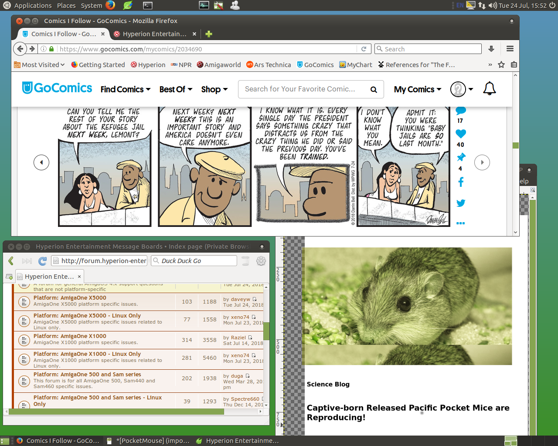Image resolution: width=558 pixels, height=446 pixels.
Task: Click the comments speech bubble icon
Action: 460,111
